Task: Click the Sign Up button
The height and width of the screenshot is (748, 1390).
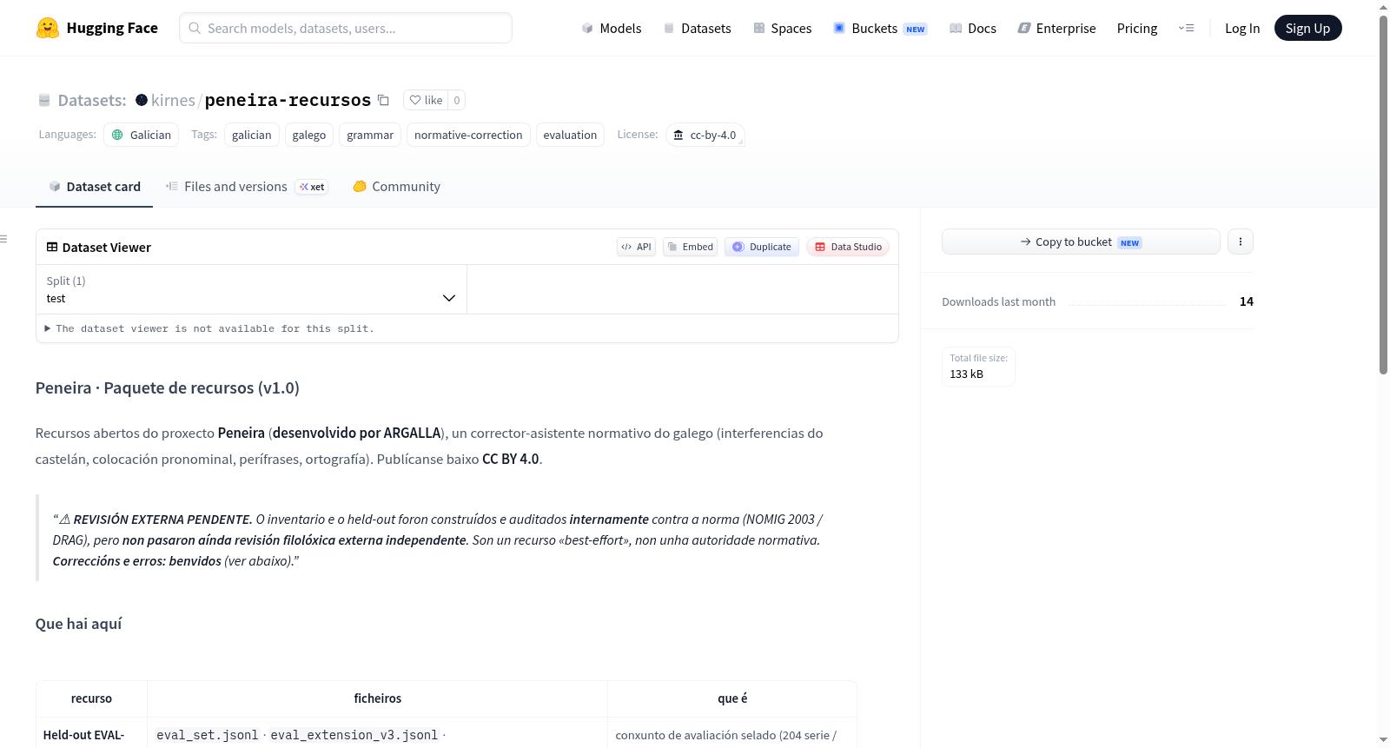Action: [x=1307, y=28]
